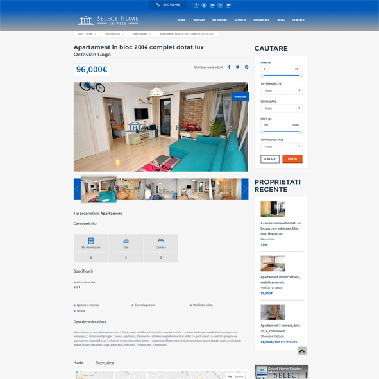Screen dimensions: 379x379
Task: Select the second gallery thumbnail
Action: coord(131,189)
